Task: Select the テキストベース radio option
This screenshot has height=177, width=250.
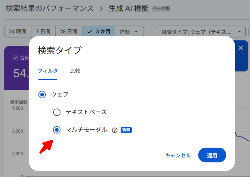Action: pyautogui.click(x=57, y=112)
